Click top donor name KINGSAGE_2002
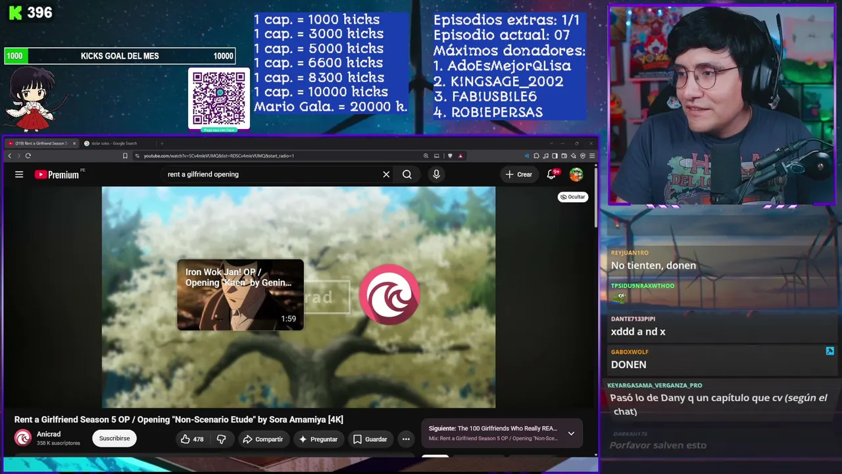Image resolution: width=842 pixels, height=474 pixels. pyautogui.click(x=507, y=82)
